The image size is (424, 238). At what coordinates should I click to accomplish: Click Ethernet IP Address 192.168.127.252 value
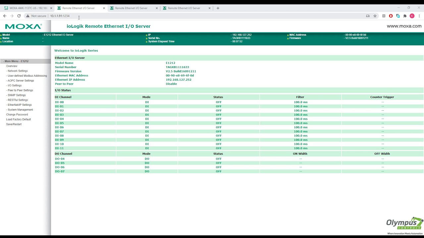[x=179, y=80]
